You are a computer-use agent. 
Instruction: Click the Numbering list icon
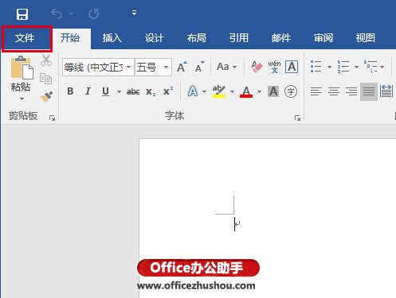pos(343,67)
